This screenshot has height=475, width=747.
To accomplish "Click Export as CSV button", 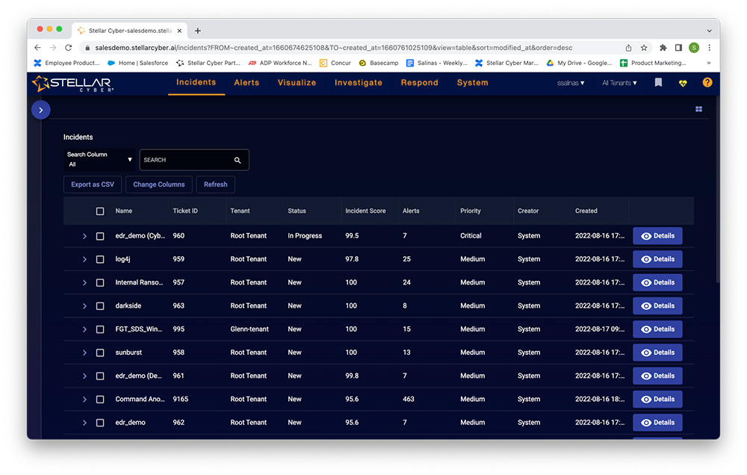I will click(x=93, y=184).
